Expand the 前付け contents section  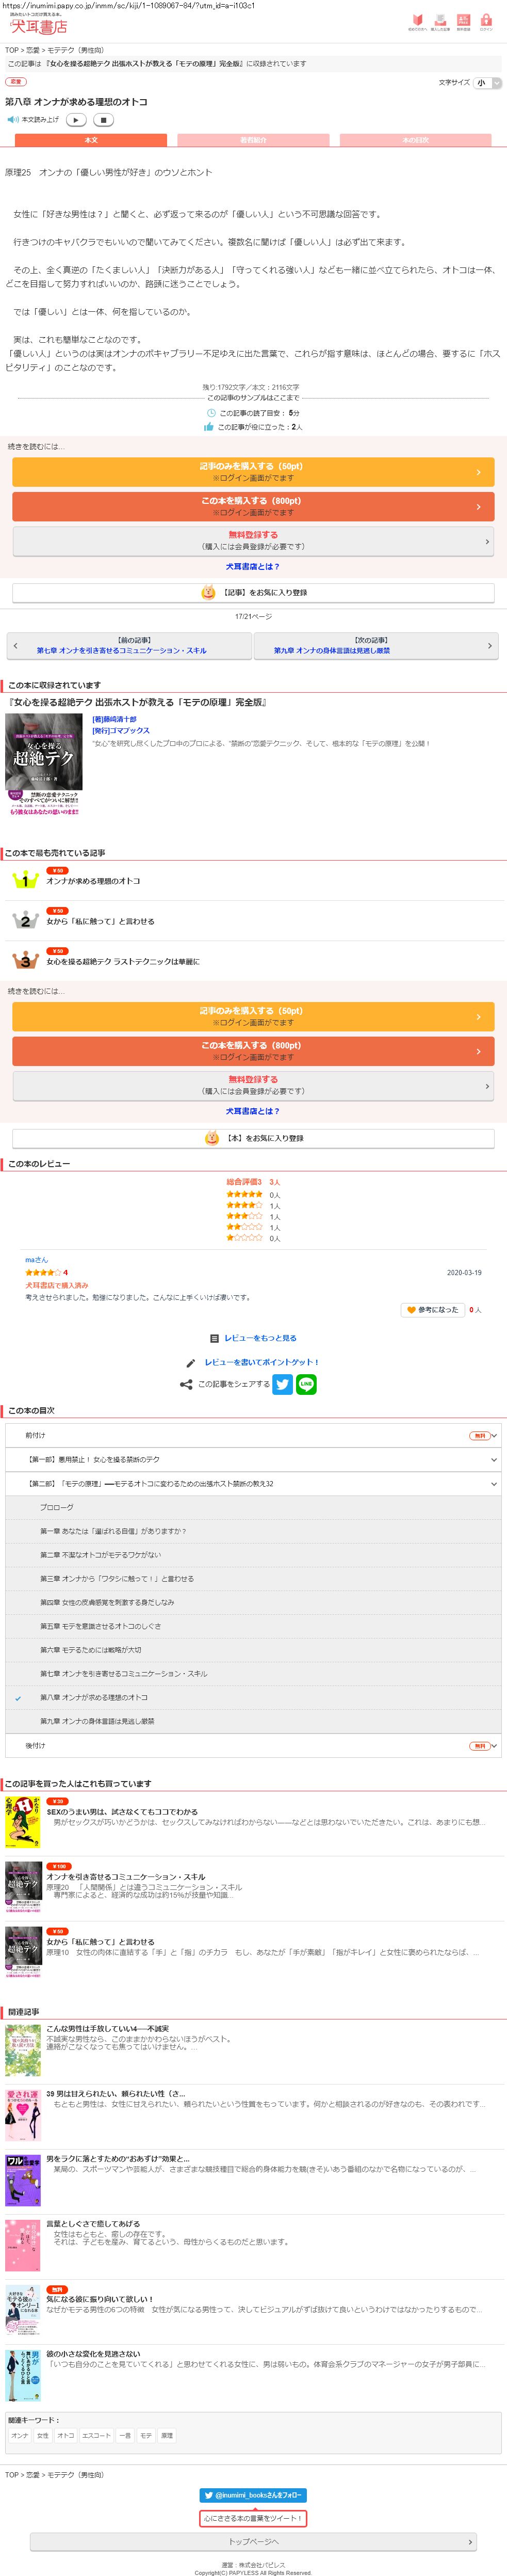(253, 1435)
